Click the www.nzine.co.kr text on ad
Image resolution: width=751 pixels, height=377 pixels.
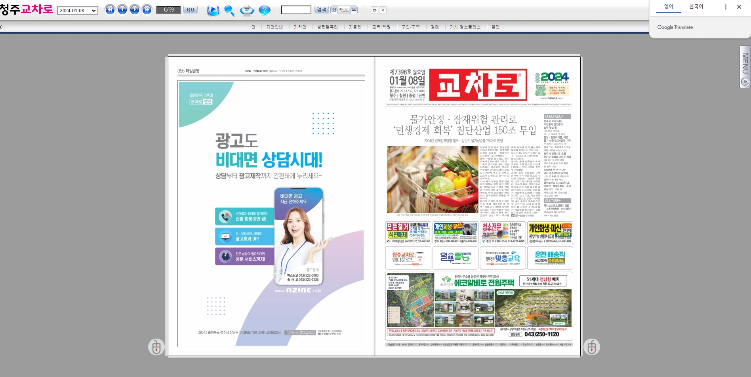pos(298,290)
